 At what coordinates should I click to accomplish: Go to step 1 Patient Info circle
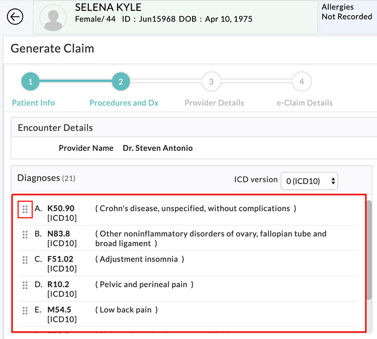[x=30, y=81]
